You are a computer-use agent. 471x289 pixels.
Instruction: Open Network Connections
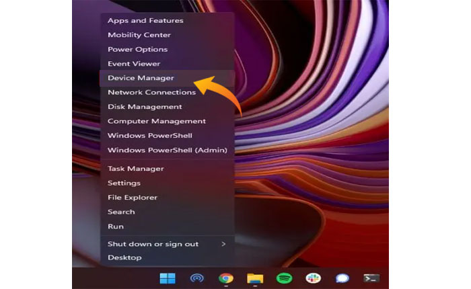coord(151,93)
